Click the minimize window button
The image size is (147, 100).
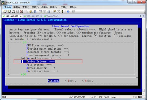point(130,2)
